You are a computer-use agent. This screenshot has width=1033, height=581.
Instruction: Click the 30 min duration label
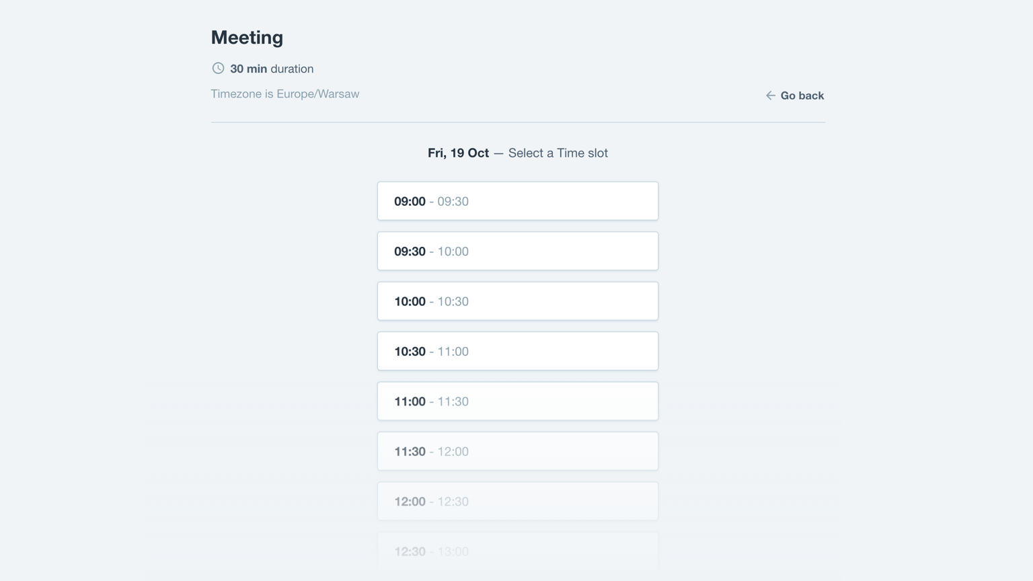[271, 68]
